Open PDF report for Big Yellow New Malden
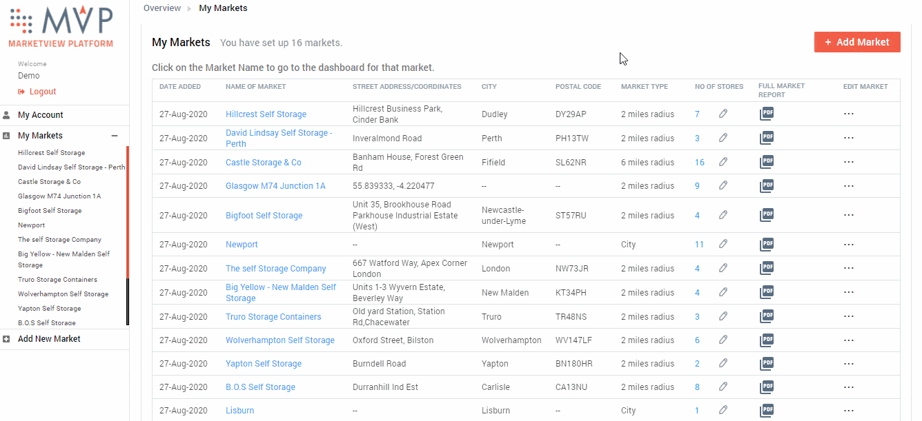Viewport: 922px width, 421px height. tap(766, 292)
